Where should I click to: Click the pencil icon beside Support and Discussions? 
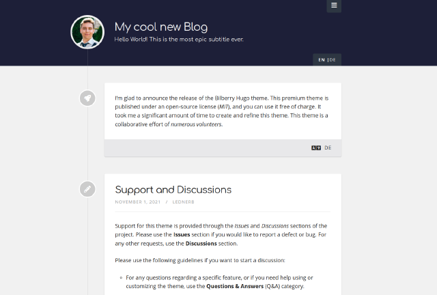click(87, 189)
